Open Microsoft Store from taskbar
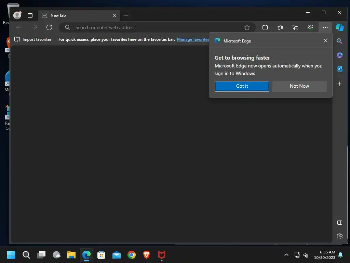 coord(101,255)
